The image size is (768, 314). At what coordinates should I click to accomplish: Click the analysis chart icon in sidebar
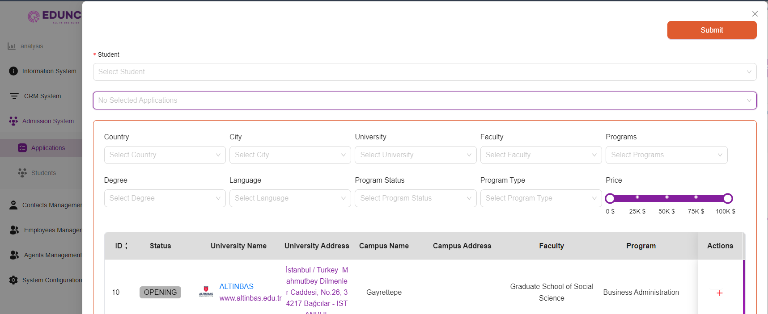[12, 46]
